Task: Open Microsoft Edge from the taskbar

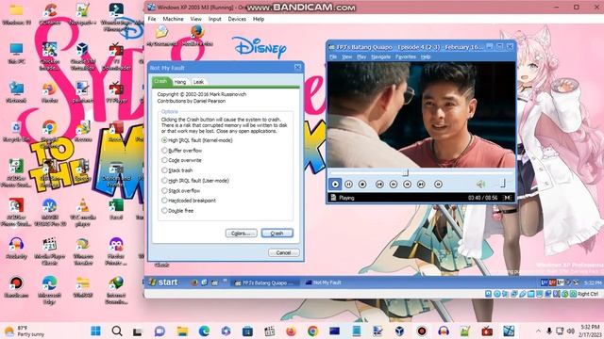Action: click(x=204, y=331)
